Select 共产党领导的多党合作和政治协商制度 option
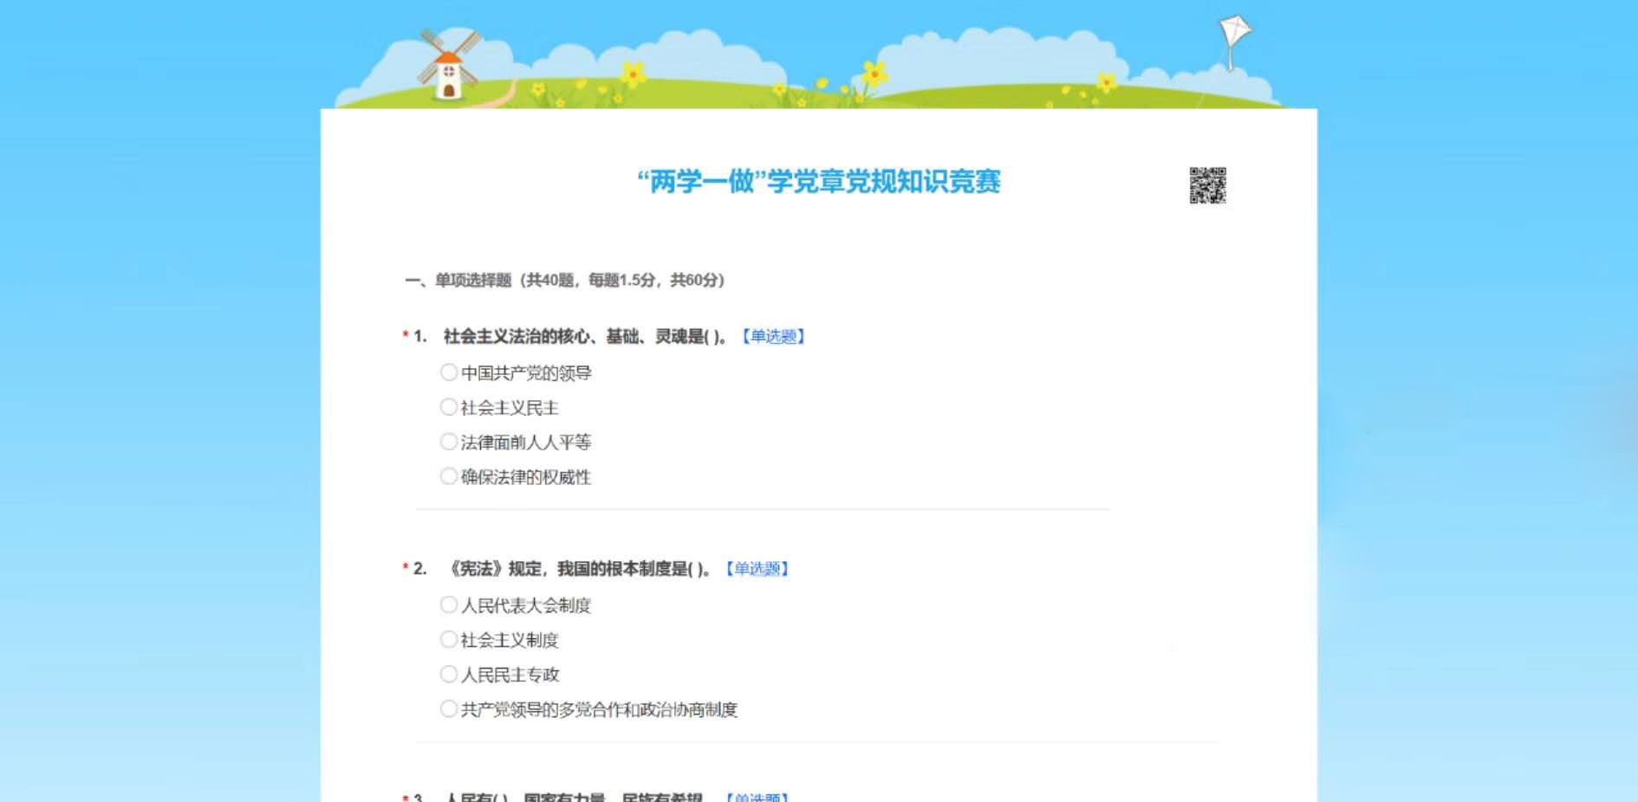The image size is (1638, 802). click(449, 708)
